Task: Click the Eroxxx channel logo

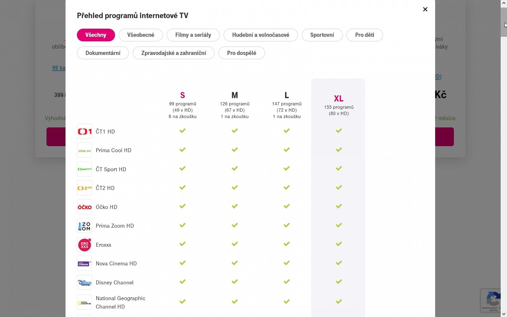Action: point(84,245)
